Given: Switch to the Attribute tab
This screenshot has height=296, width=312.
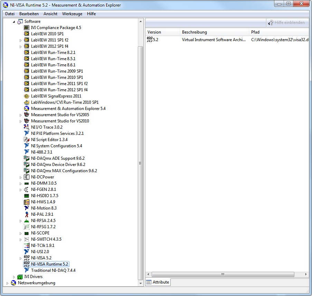Looking at the screenshot, I should coord(158,282).
